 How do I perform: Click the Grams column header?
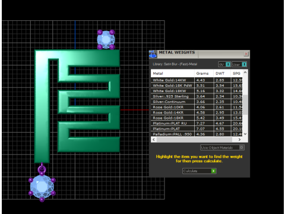(x=204, y=73)
